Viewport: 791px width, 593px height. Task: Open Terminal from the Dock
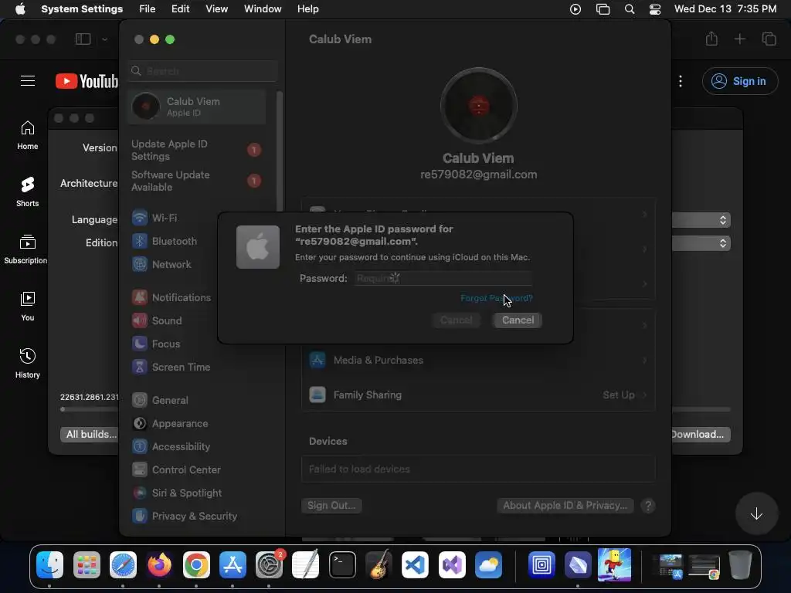point(342,564)
